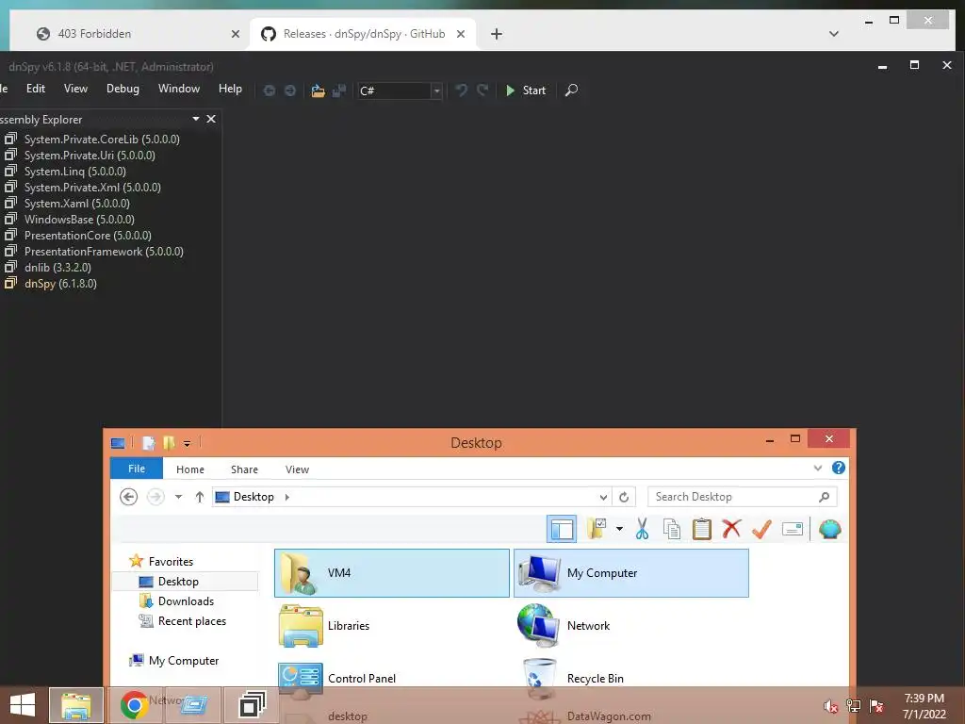This screenshot has height=724, width=965.
Task: Select dnSpy (6.1.8.0) assembly
Action: (x=60, y=283)
